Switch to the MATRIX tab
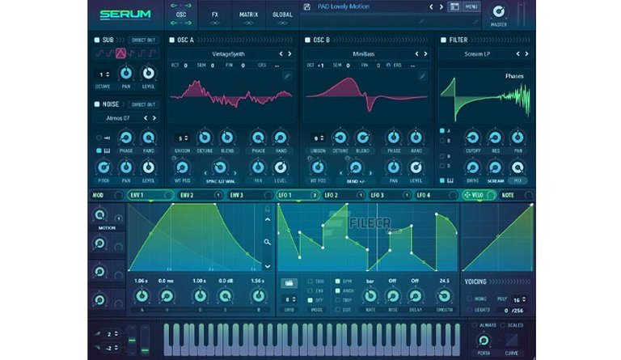621x360 pixels. [248, 15]
